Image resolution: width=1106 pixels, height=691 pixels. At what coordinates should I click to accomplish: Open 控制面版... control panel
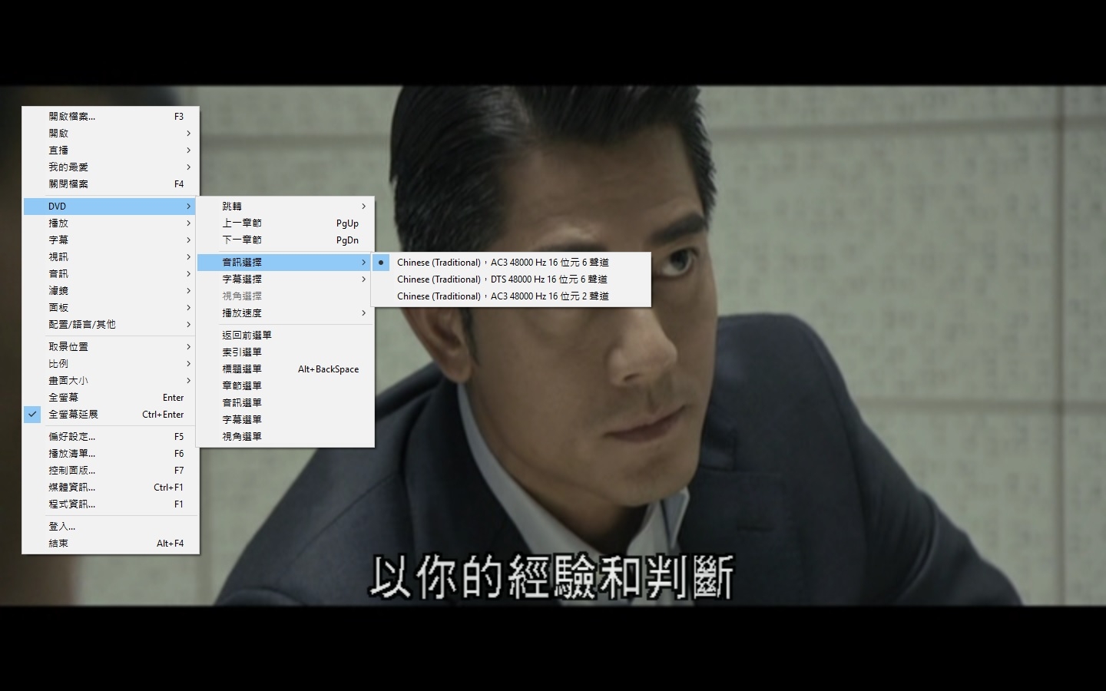tap(111, 471)
